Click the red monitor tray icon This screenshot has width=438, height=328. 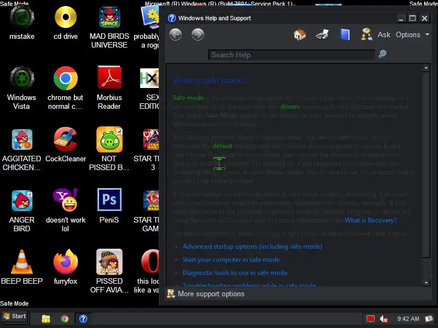[x=371, y=319]
